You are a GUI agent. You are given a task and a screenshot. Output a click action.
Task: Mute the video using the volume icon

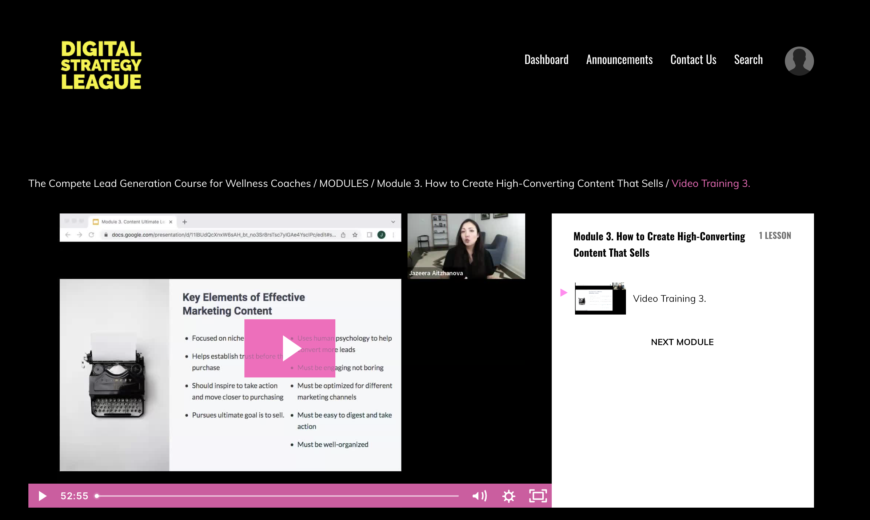pos(479,496)
